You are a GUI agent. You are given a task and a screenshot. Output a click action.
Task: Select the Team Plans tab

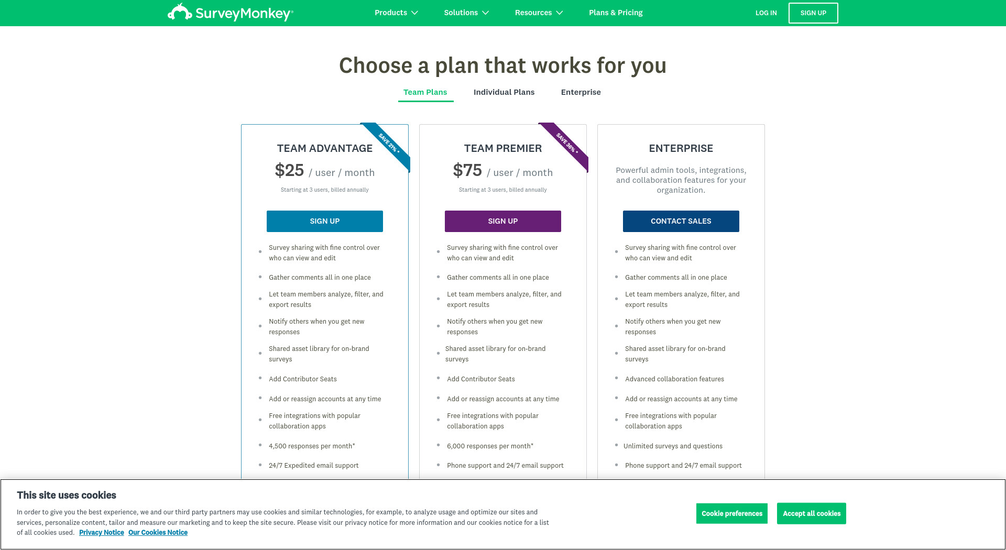425,92
